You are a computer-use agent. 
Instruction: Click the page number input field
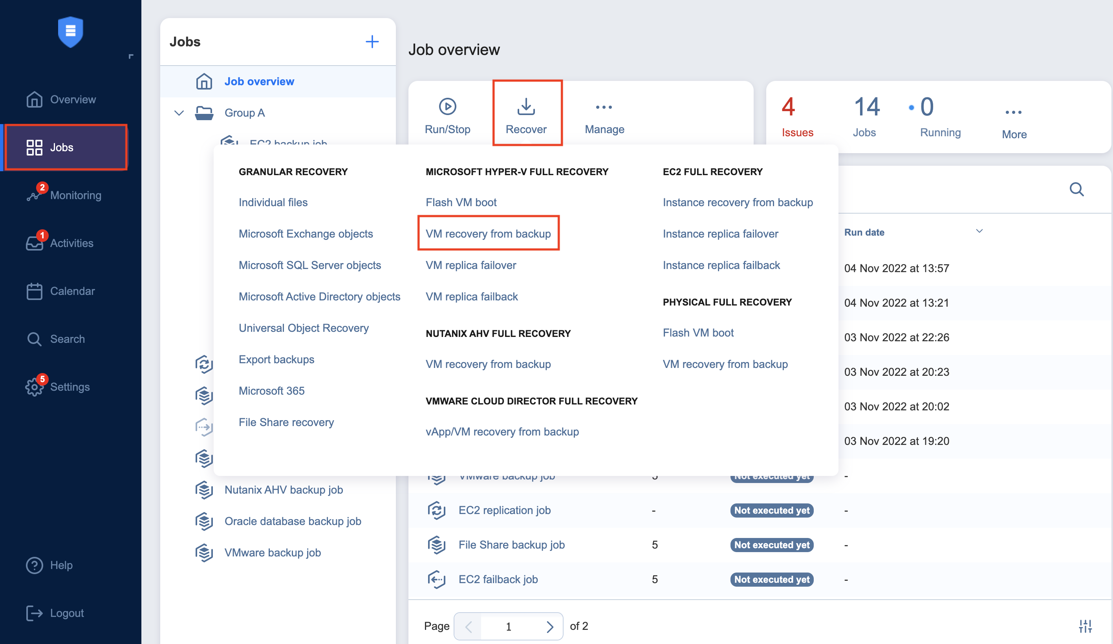(x=508, y=626)
